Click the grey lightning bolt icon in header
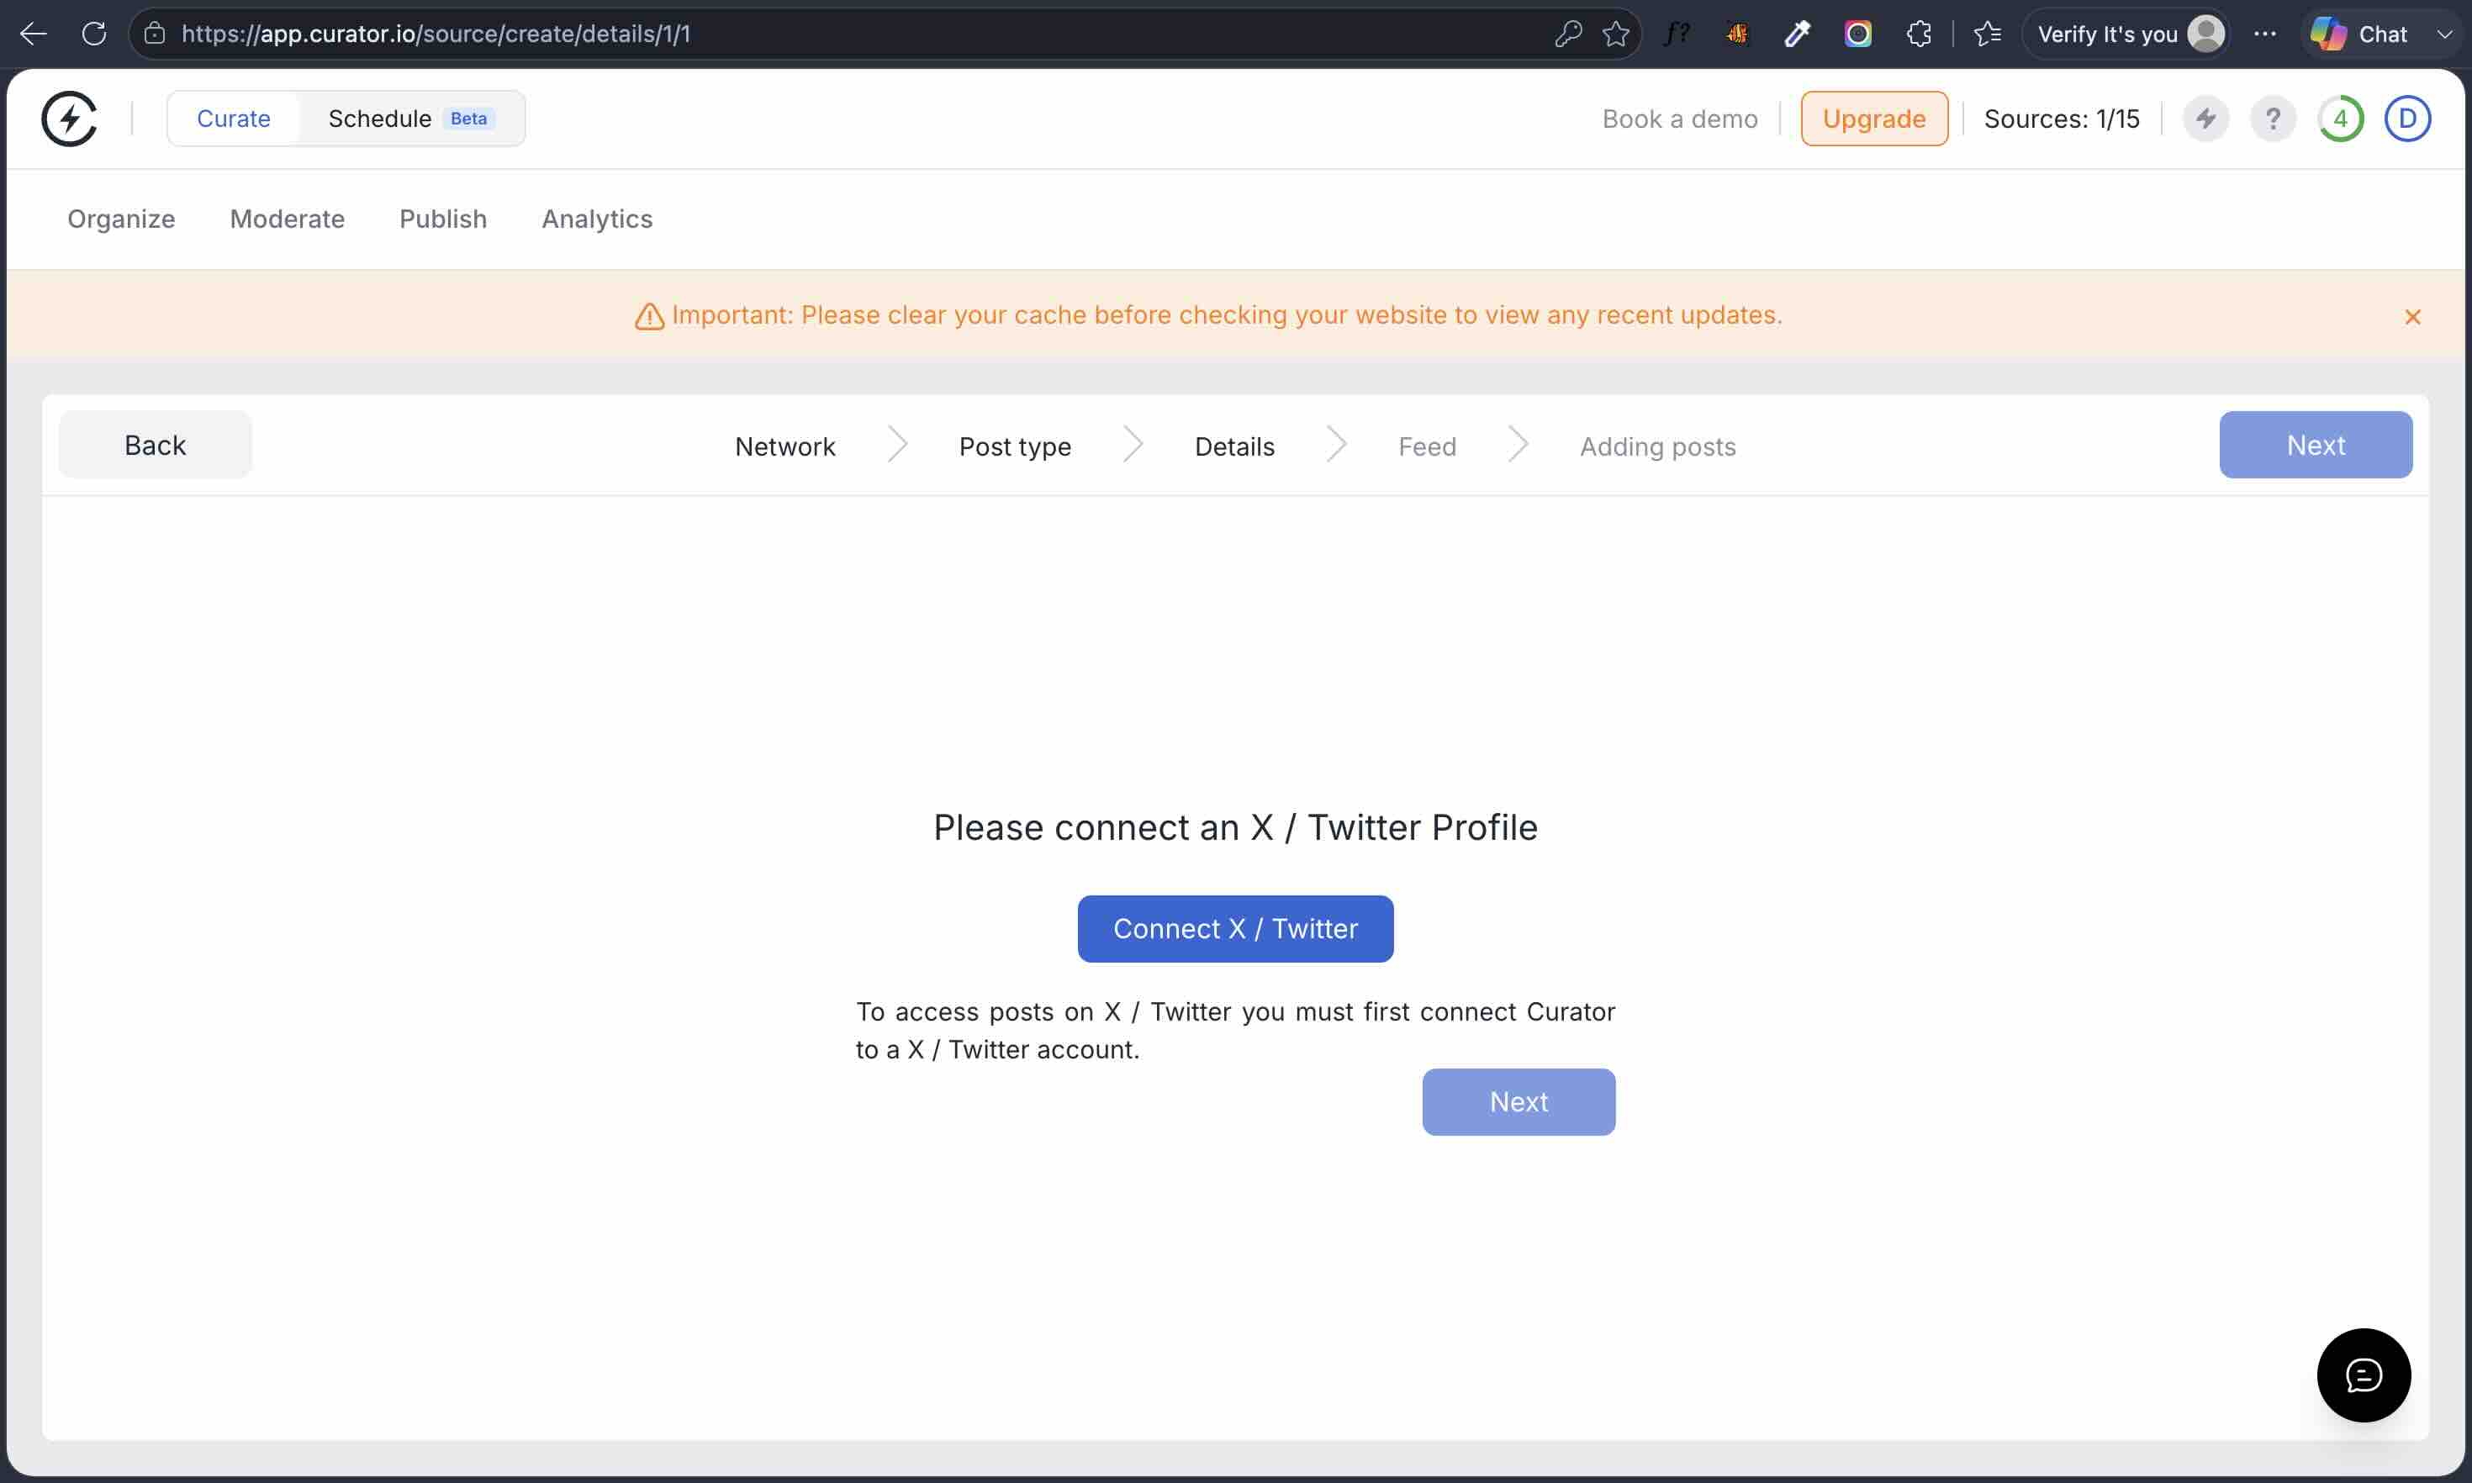Screen dimensions: 2472x1483 pyautogui.click(x=2205, y=119)
